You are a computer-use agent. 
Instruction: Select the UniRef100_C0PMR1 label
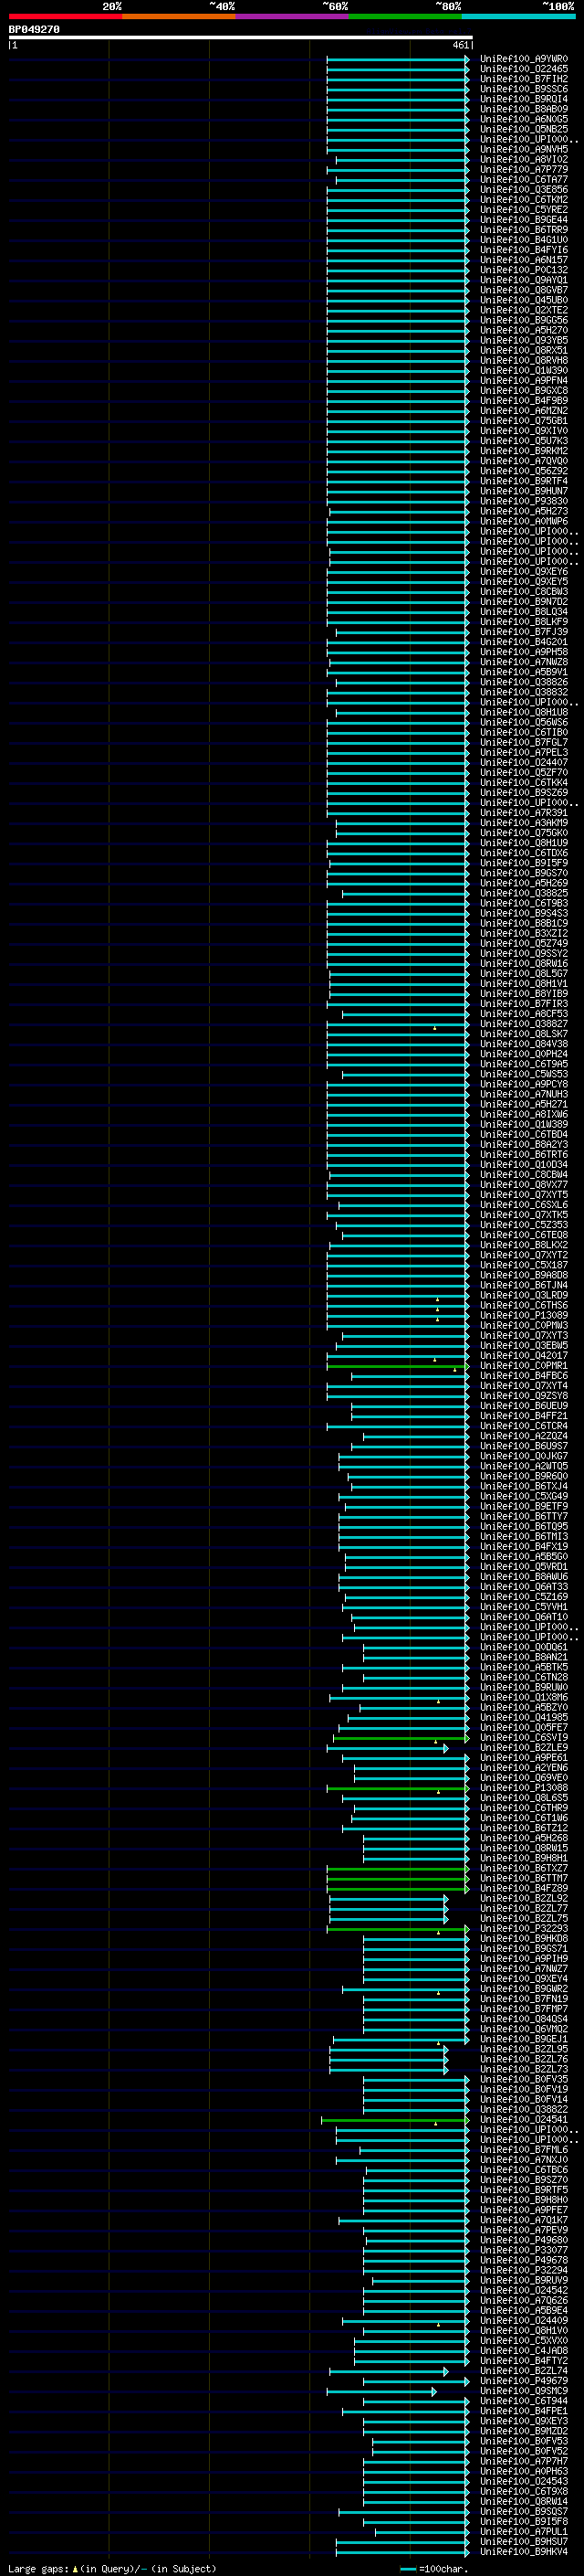(523, 1366)
